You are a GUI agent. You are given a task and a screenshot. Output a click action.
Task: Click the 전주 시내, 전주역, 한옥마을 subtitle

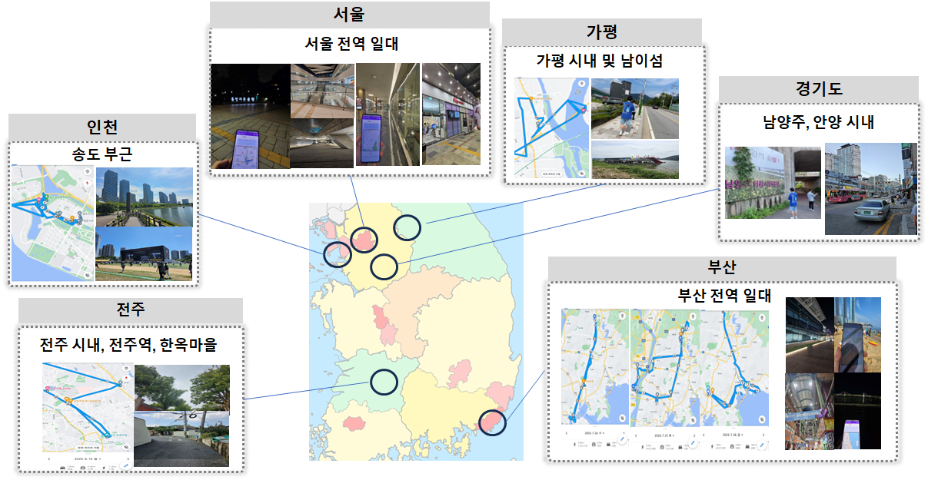tap(128, 344)
